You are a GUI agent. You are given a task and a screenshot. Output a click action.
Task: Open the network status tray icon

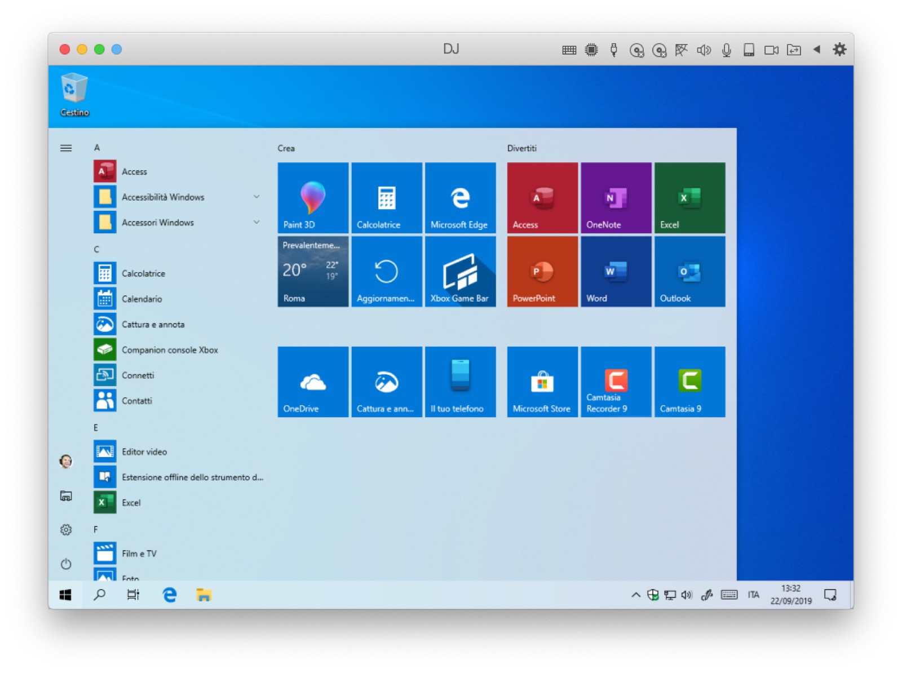(670, 595)
